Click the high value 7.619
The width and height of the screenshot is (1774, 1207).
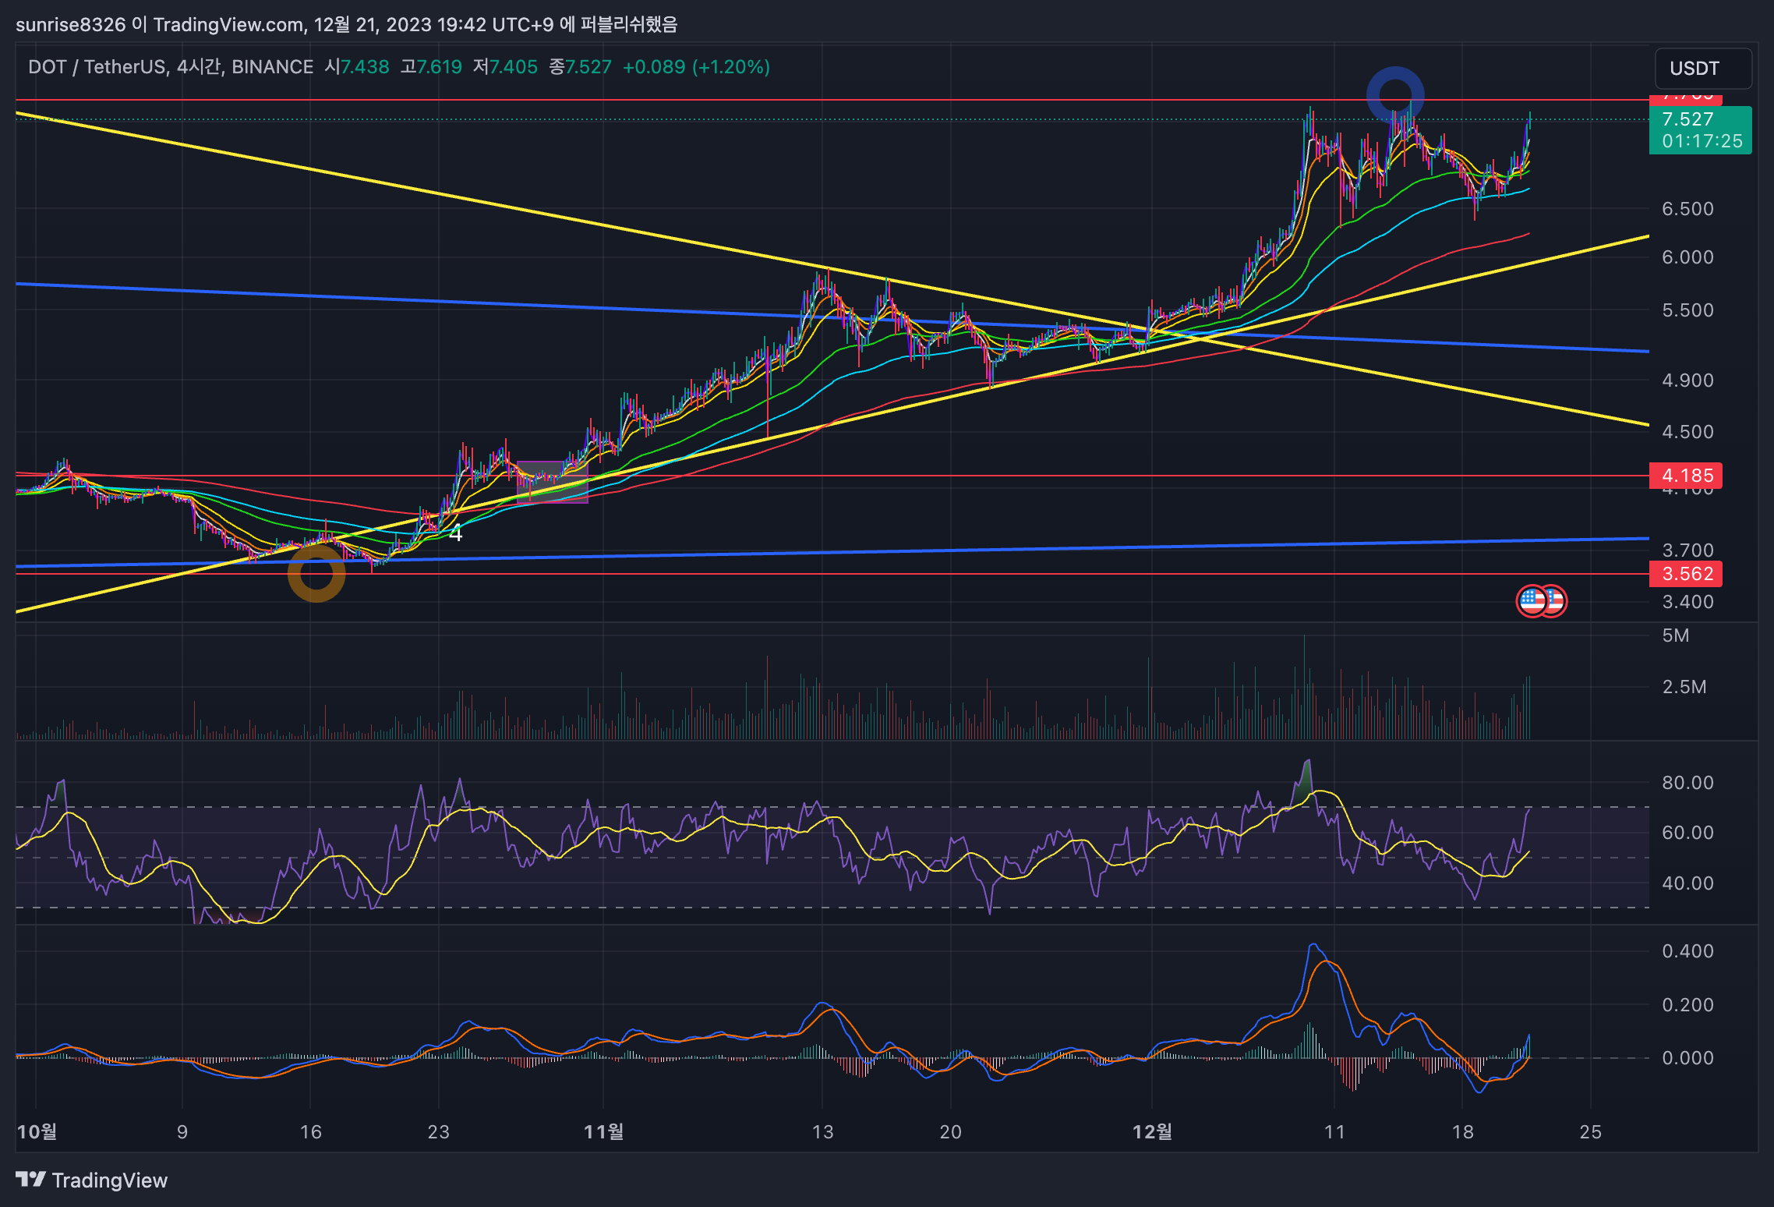439,67
